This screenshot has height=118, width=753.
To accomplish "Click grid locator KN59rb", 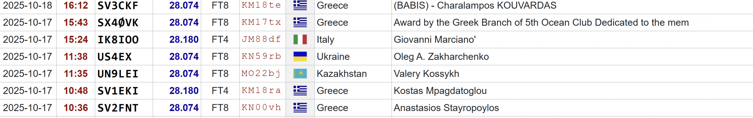I will point(261,56).
